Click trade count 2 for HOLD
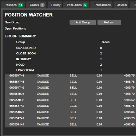The width and height of the screenshot is (136, 136). tap(101, 65)
